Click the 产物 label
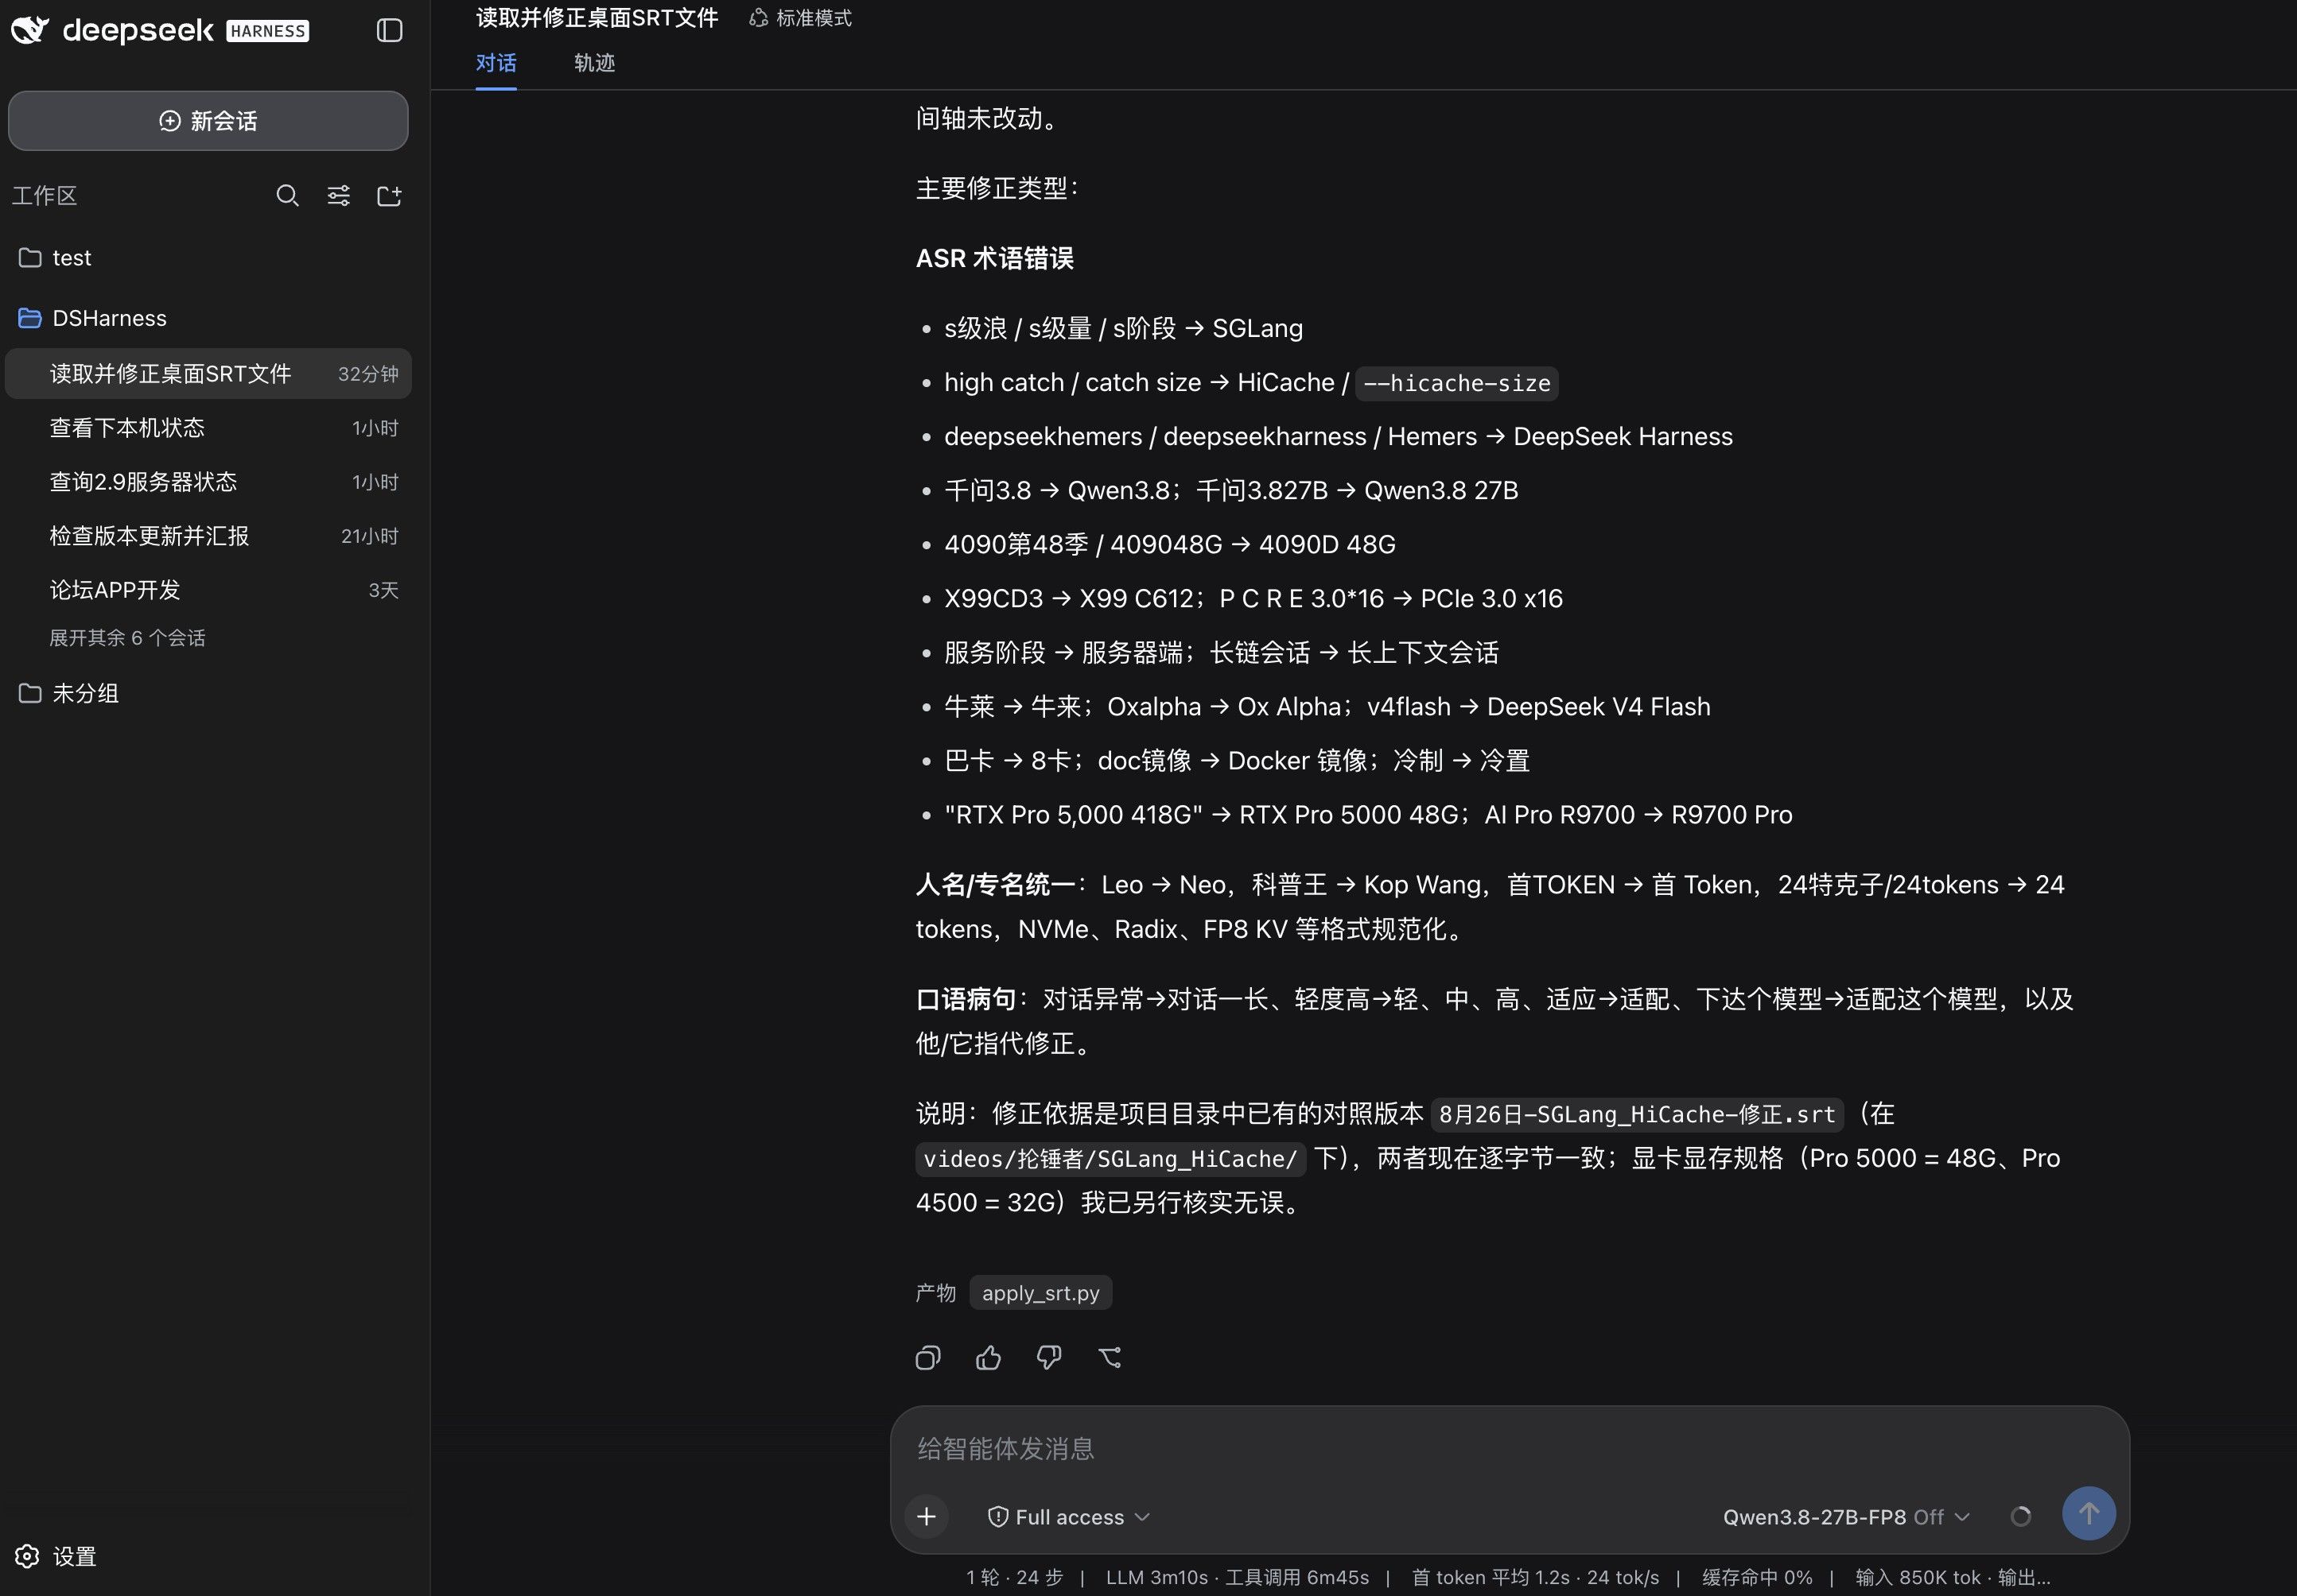 [x=935, y=1293]
